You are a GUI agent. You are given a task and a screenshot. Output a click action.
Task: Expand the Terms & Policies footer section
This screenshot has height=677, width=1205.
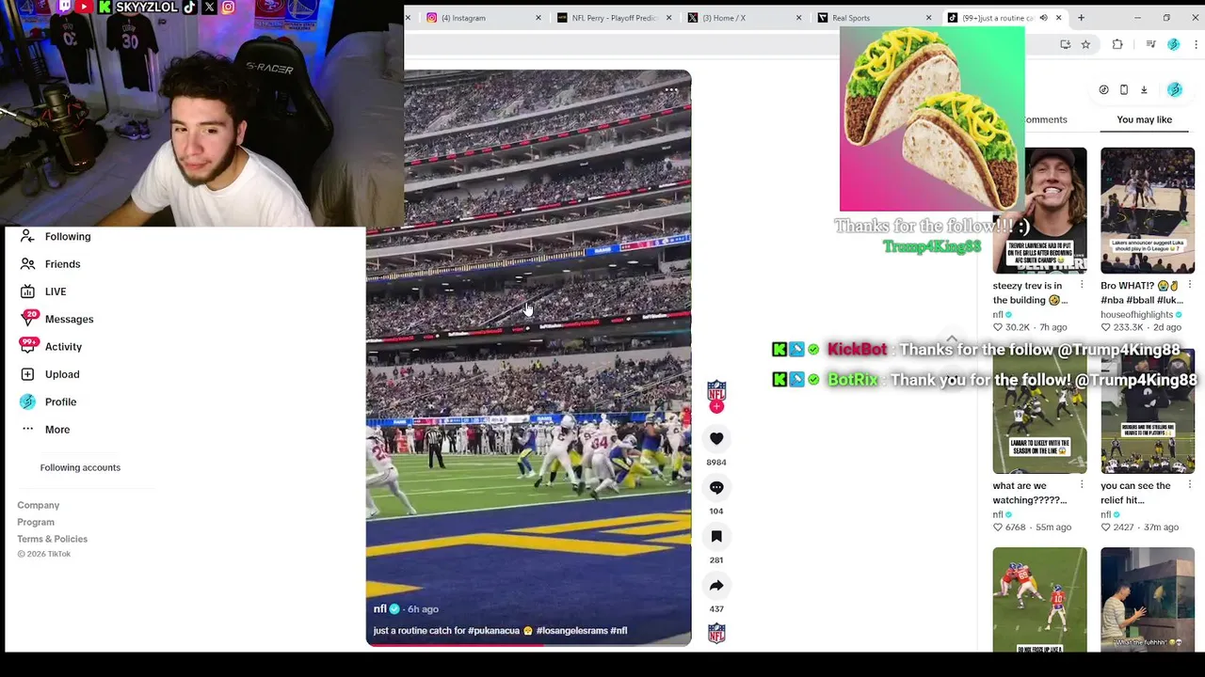(52, 539)
